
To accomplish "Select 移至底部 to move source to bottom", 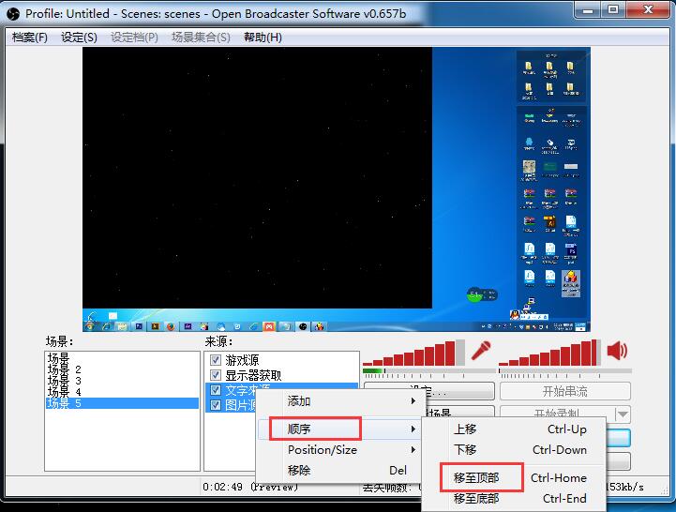I will coord(514,499).
